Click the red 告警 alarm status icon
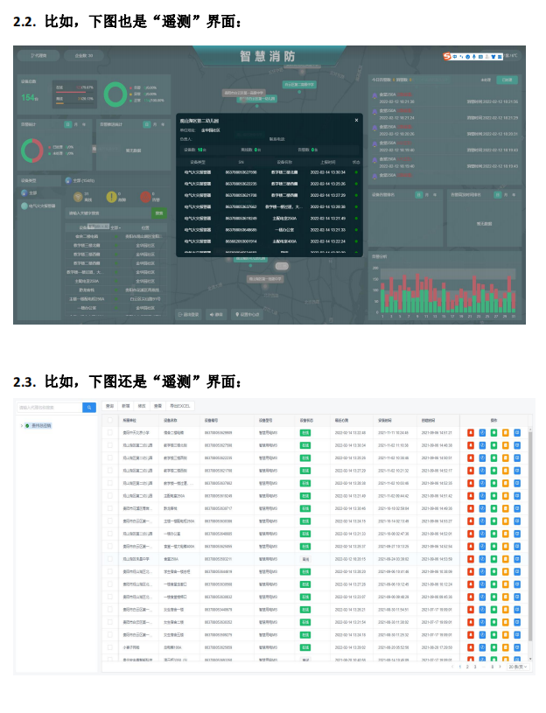546x713 pixels. point(143,197)
